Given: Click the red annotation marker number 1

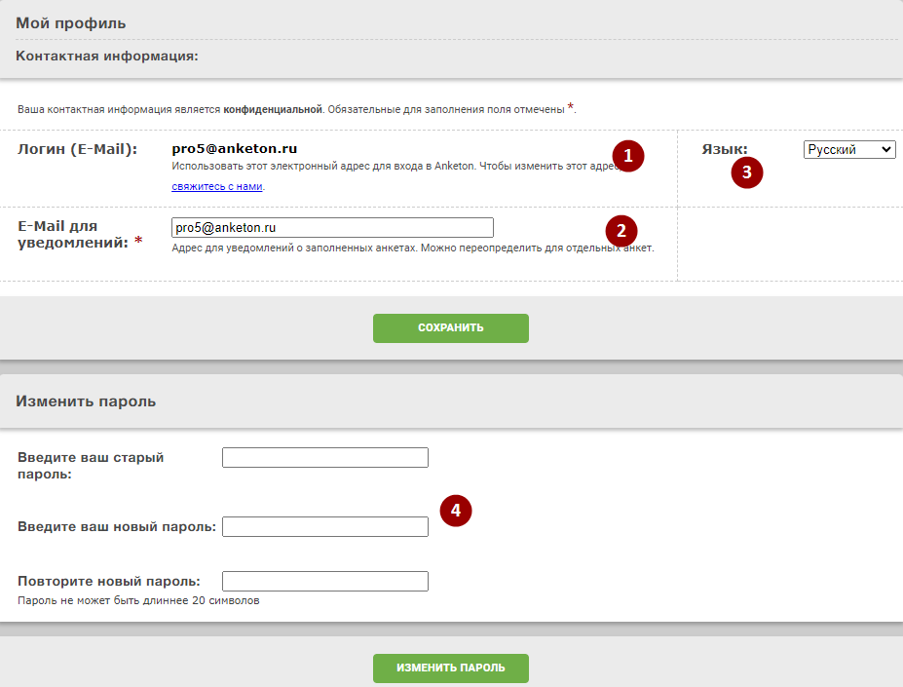Looking at the screenshot, I should click(x=628, y=156).
